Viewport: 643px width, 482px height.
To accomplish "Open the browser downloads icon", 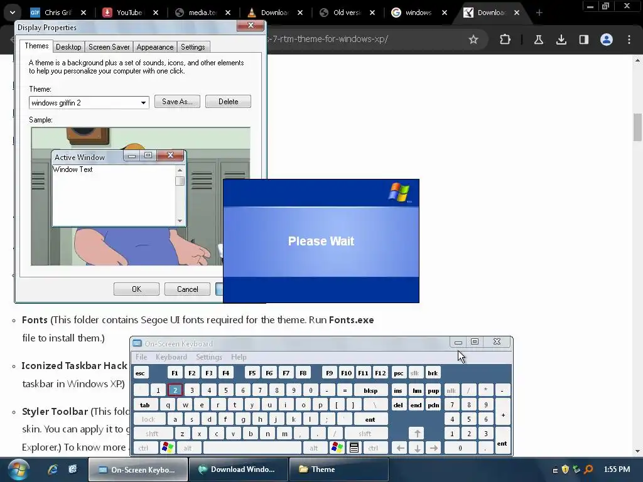I will [561, 40].
